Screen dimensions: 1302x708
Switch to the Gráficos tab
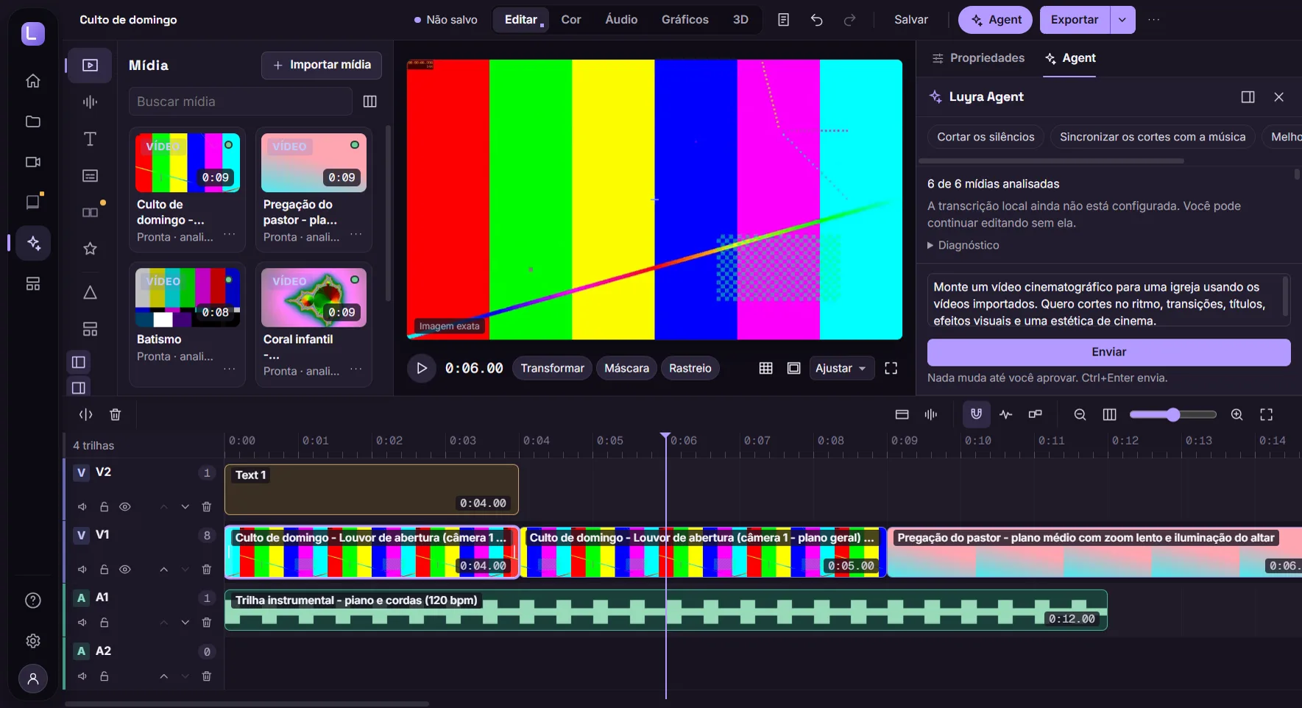(x=684, y=20)
